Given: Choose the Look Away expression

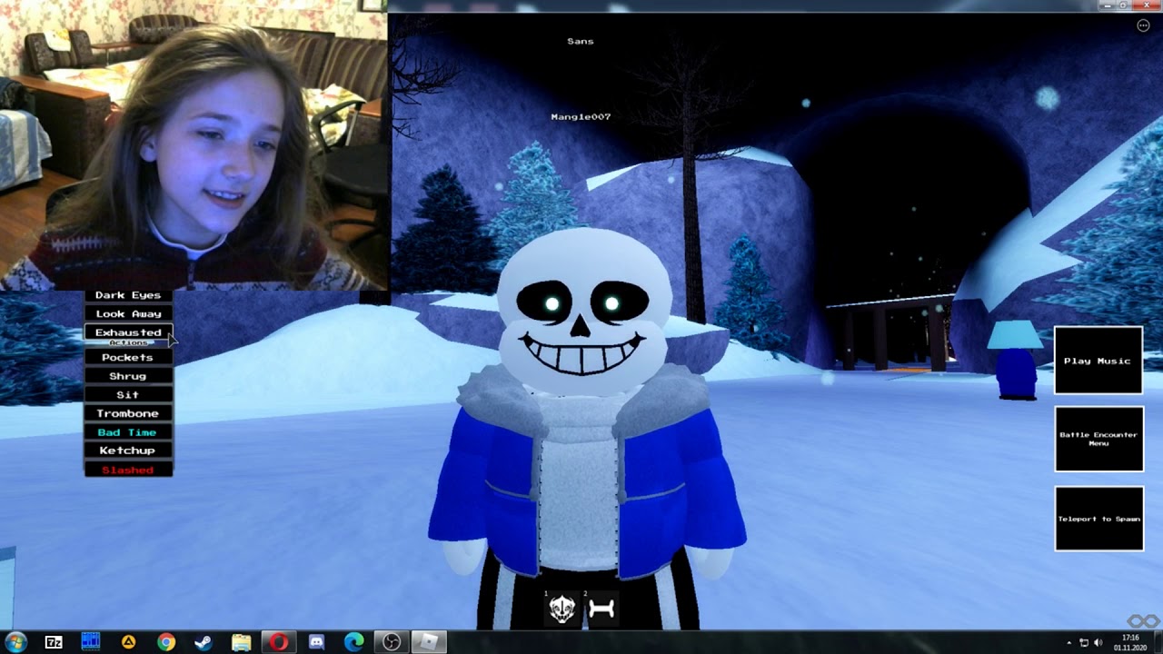Looking at the screenshot, I should pyautogui.click(x=128, y=314).
